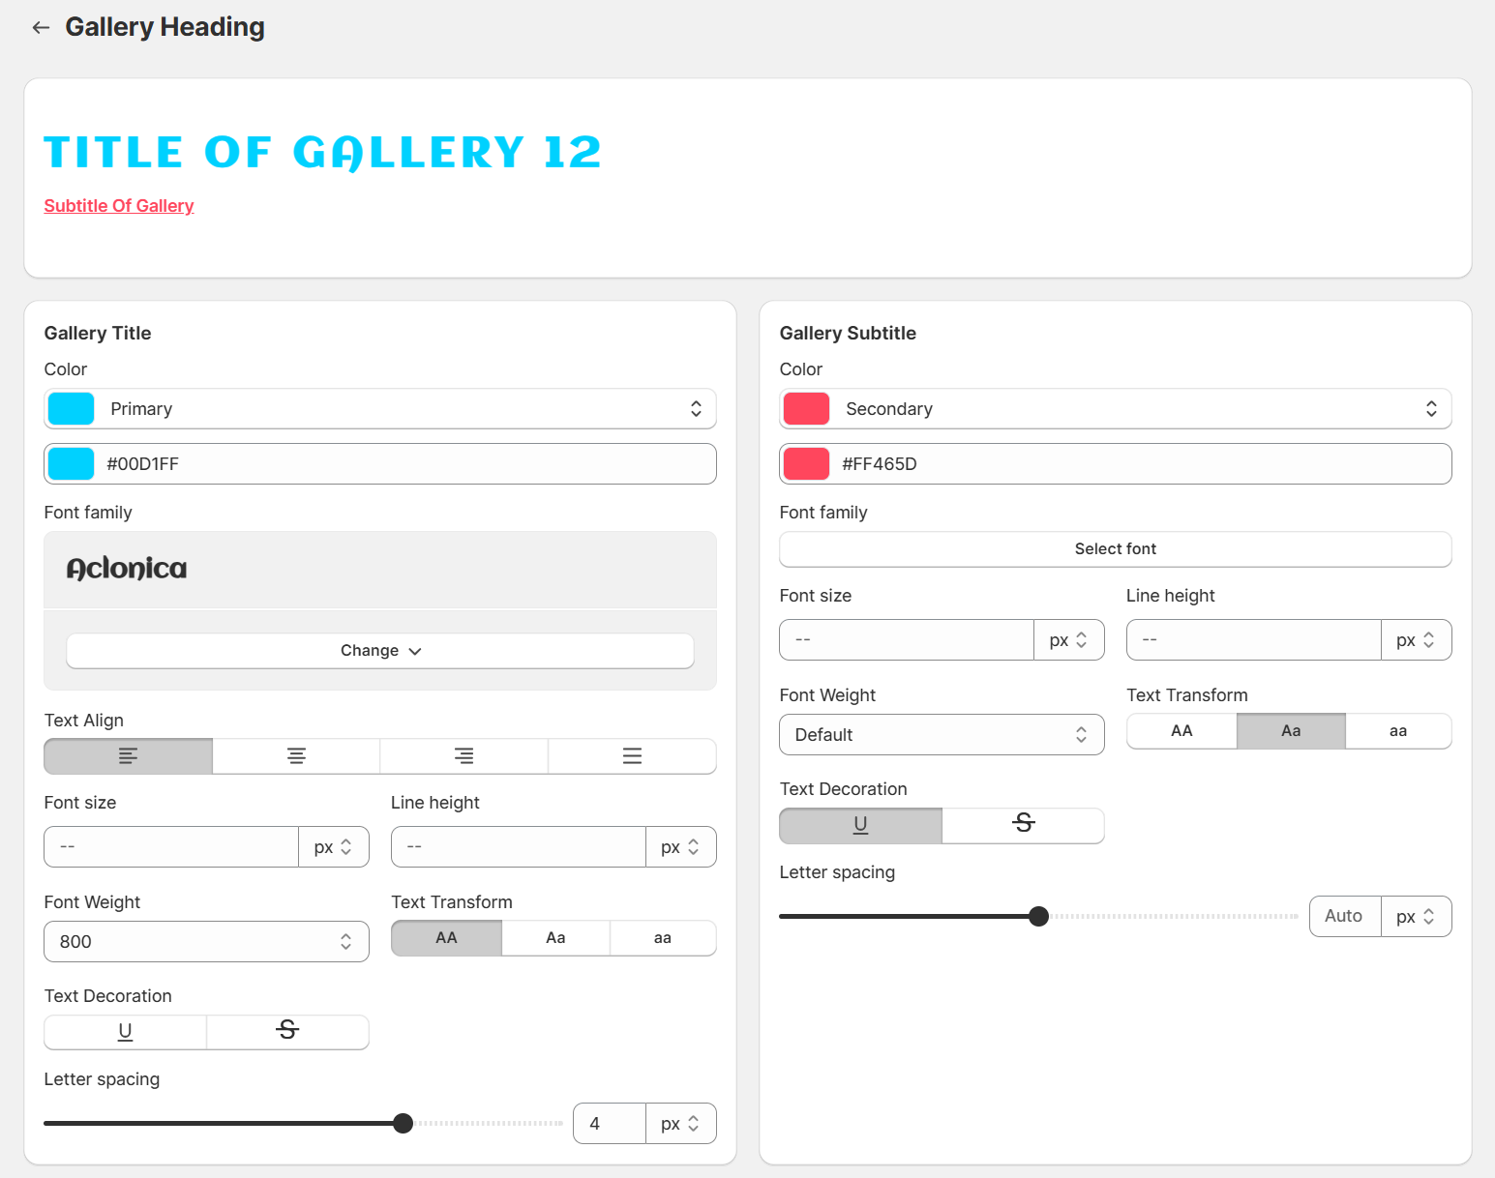Image resolution: width=1495 pixels, height=1178 pixels.
Task: Click the Change font button
Action: pyautogui.click(x=380, y=651)
